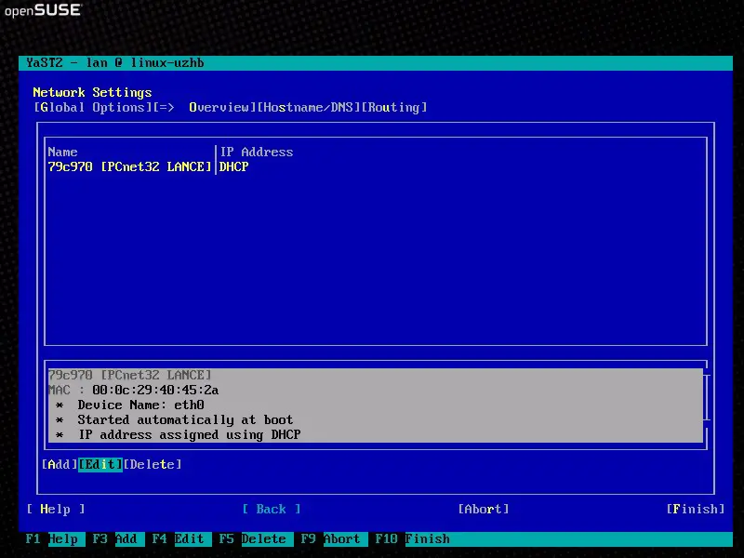Switch to the Routing tab
Viewport: 744px width, 558px height.
(394, 108)
